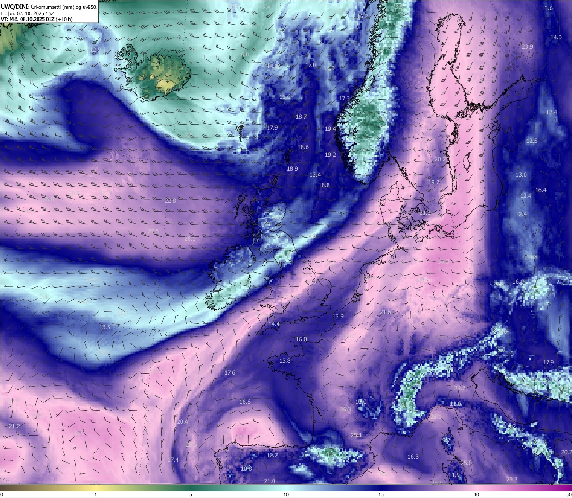
Task: Click the color scale tick label 30
Action: tap(476, 494)
